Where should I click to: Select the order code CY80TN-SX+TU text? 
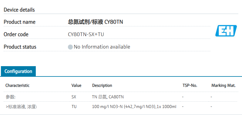[x=86, y=34]
